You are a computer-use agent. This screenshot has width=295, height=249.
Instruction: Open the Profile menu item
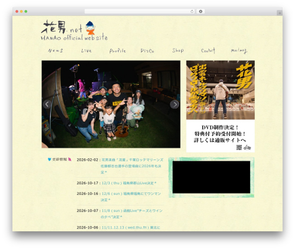coord(117,51)
